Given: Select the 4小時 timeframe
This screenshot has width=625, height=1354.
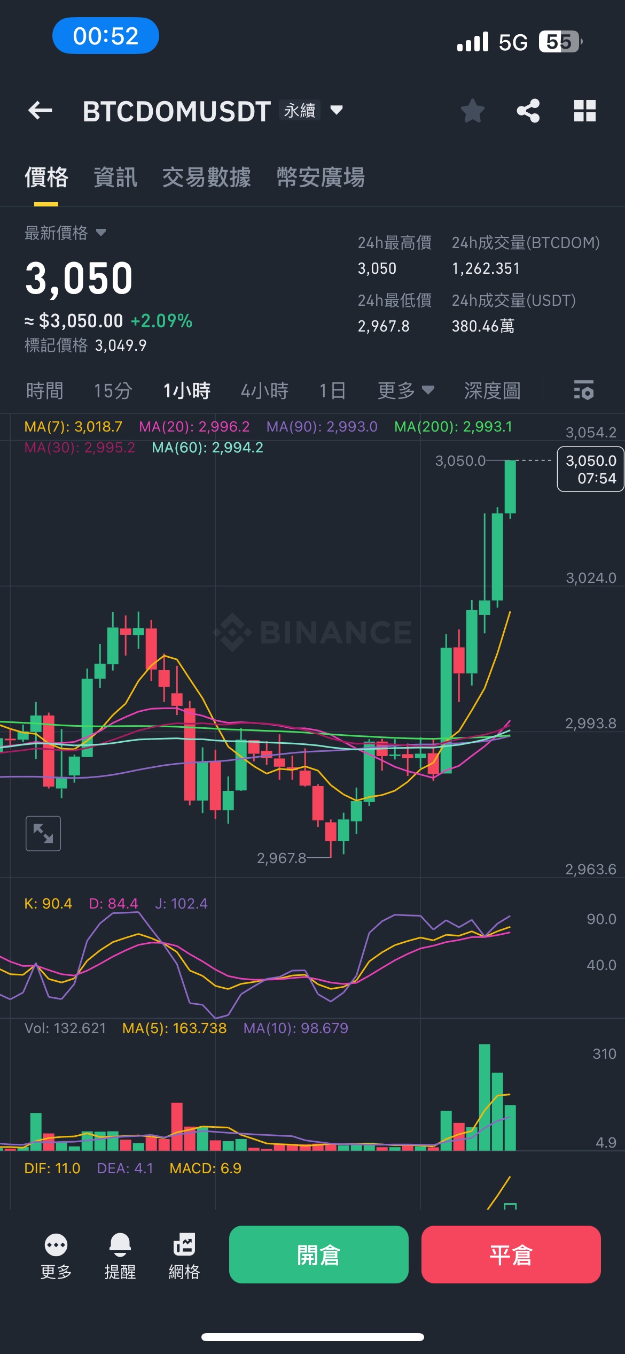Looking at the screenshot, I should point(265,390).
